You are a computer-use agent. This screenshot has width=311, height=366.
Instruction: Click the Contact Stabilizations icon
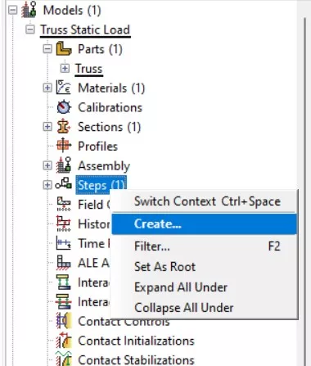point(64,359)
